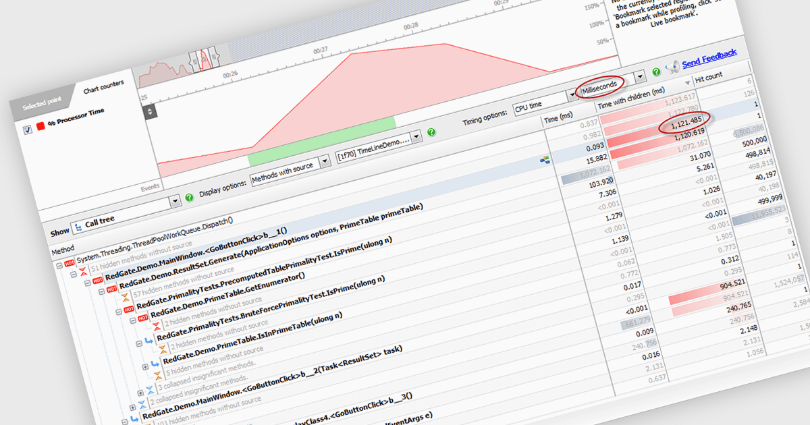Click the green help icon next to Milliseconds
The height and width of the screenshot is (425, 810).
point(655,71)
